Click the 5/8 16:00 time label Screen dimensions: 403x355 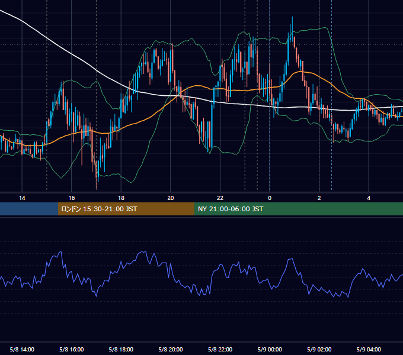[x=72, y=349]
